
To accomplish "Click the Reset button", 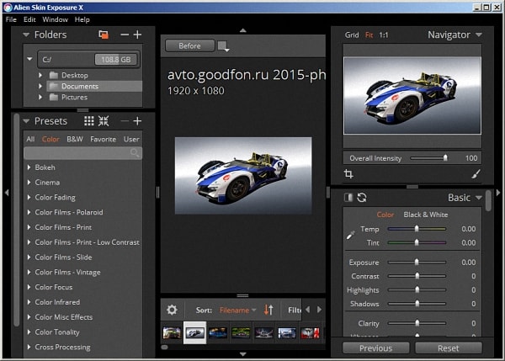I will coord(448,348).
